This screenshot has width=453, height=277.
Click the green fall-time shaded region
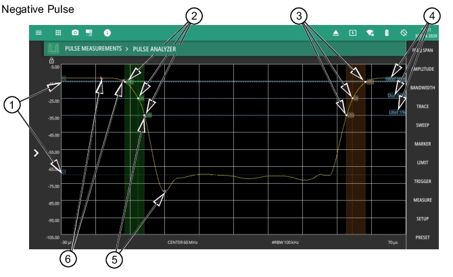[135, 149]
